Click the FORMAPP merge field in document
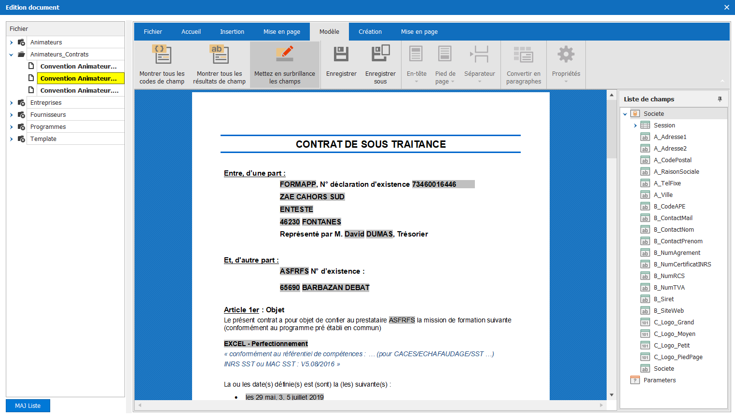The image size is (735, 418). coord(298,184)
